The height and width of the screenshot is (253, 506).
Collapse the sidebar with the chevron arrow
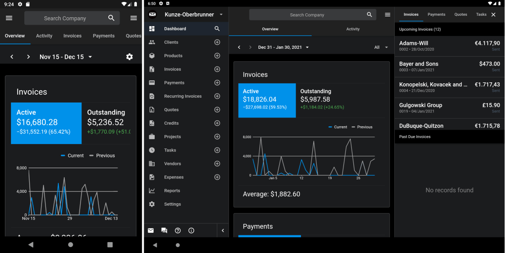tap(222, 230)
